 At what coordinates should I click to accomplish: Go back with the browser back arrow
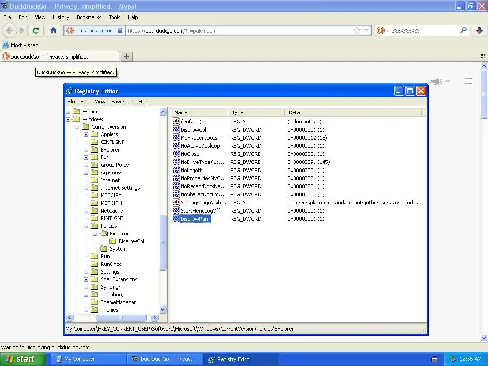pos(10,30)
